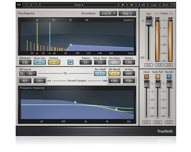Click the left output peak value -0.5
Viewport: 191px width, 152px height.
[x=159, y=65]
